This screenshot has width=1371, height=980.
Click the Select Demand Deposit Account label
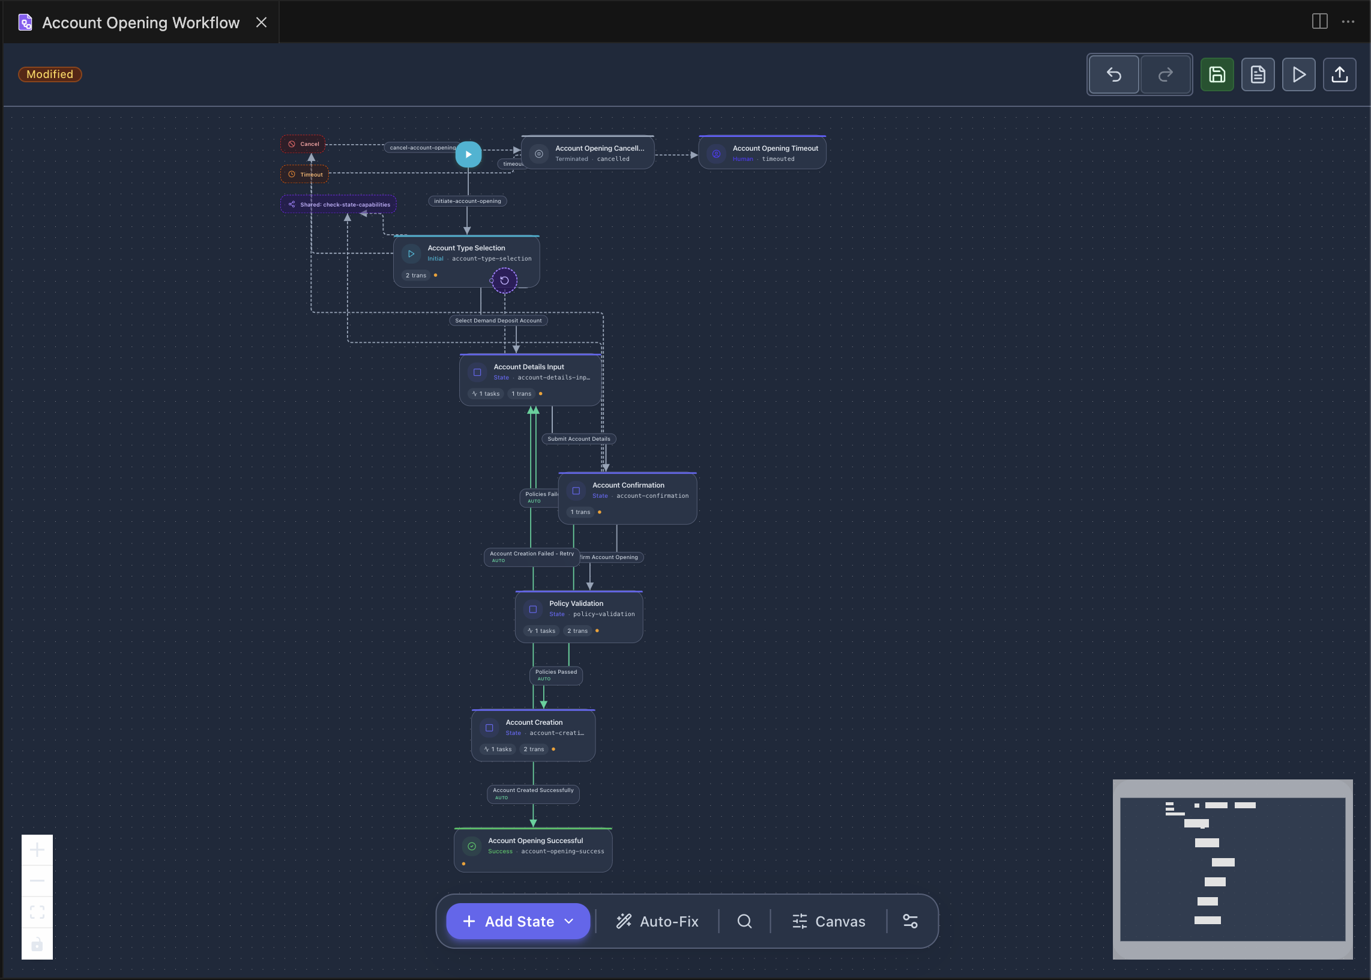click(x=498, y=321)
